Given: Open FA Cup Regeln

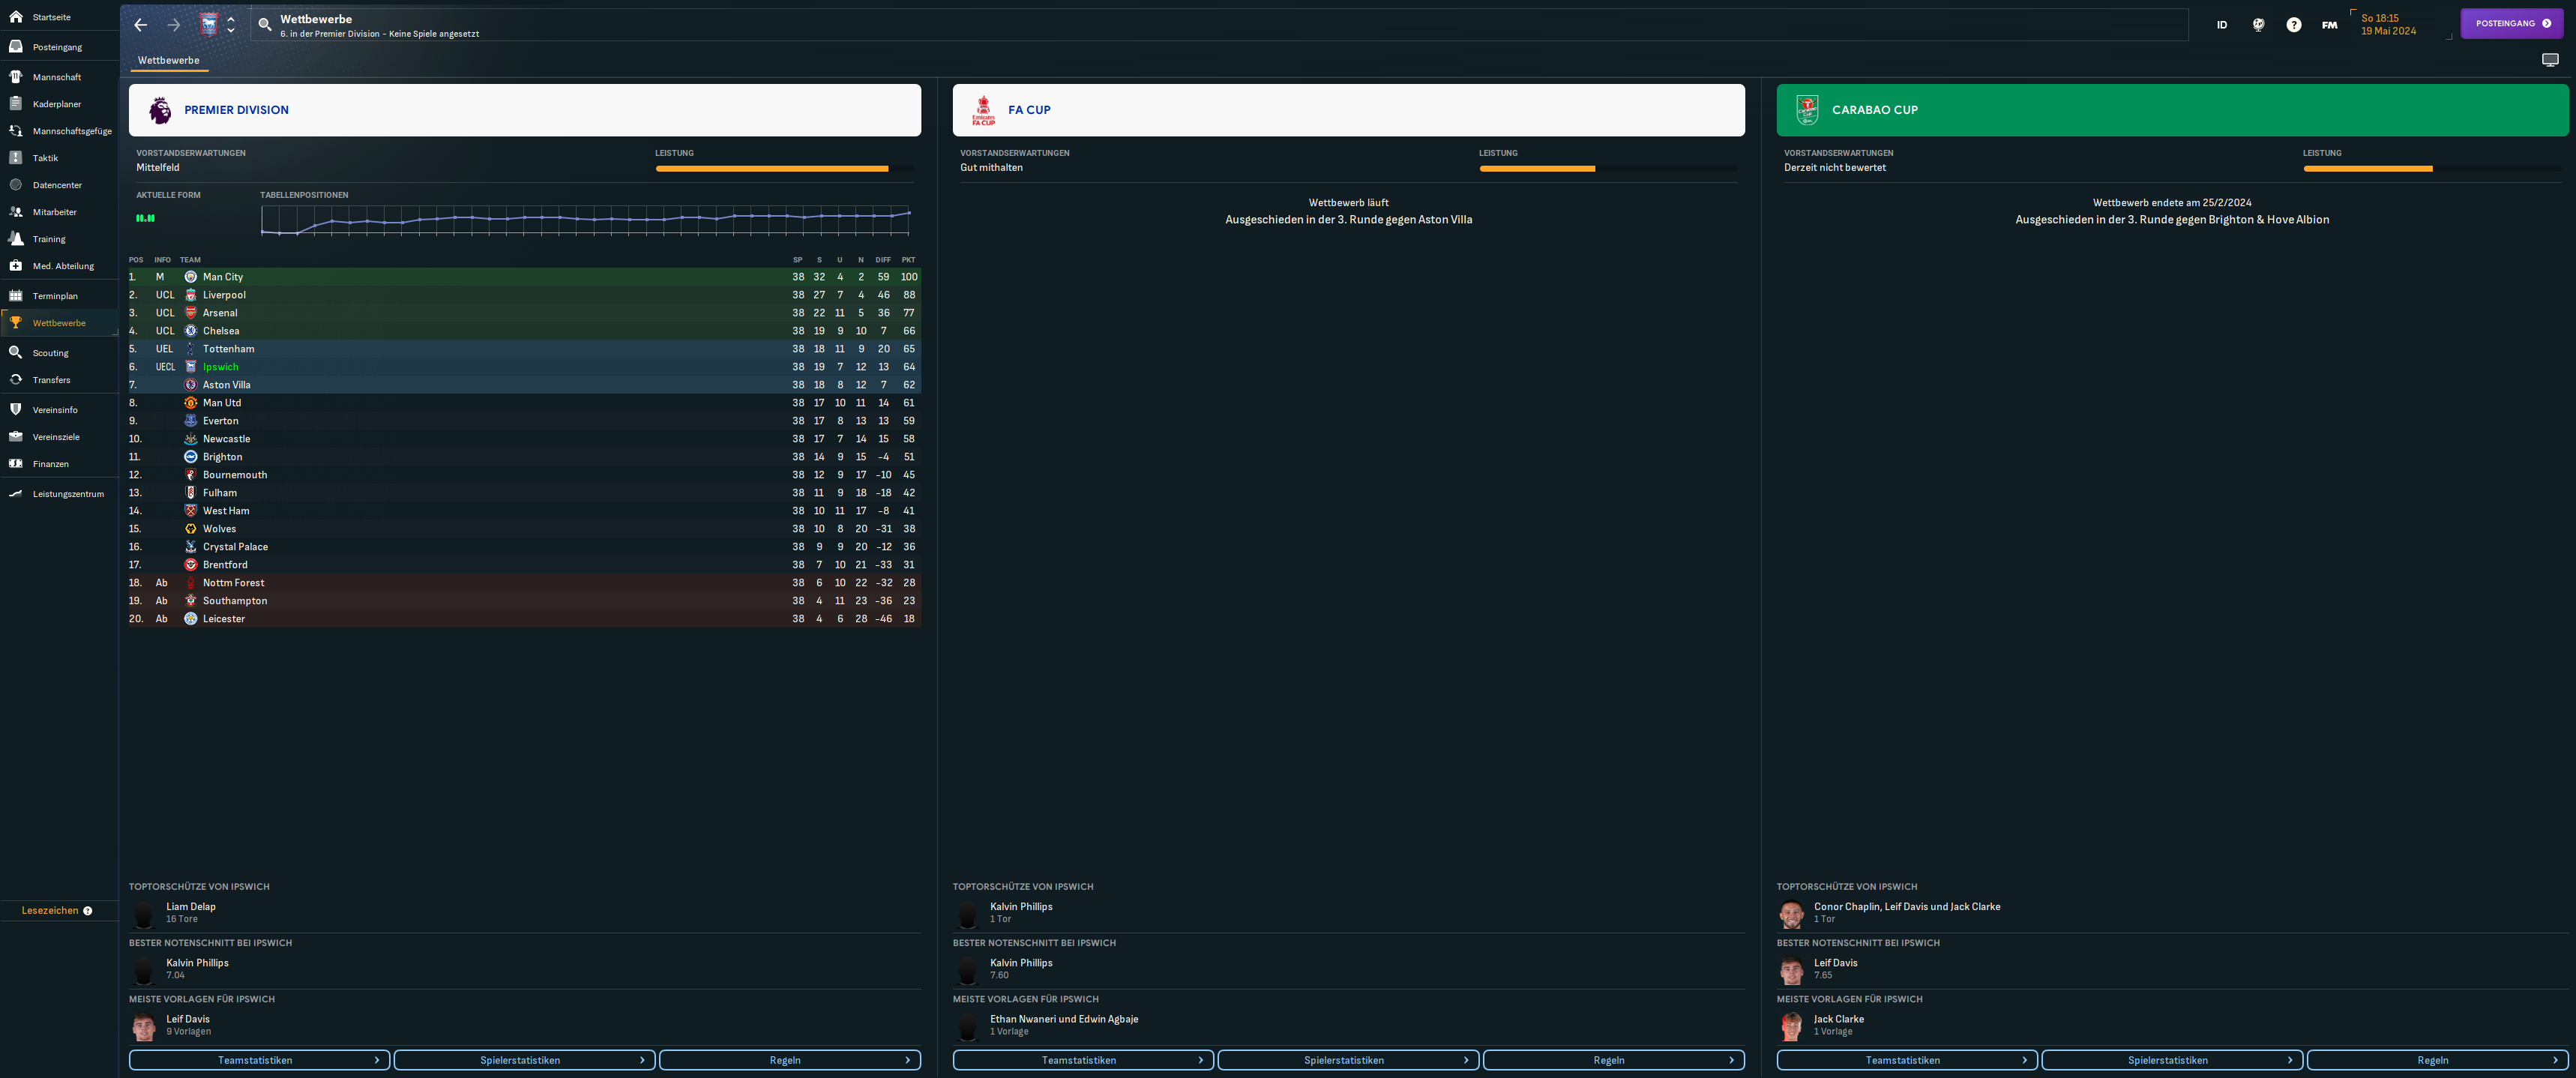Looking at the screenshot, I should [1614, 1060].
